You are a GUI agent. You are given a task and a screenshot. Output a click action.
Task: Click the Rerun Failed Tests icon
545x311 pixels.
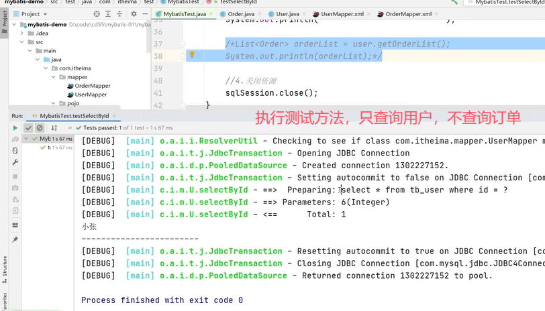click(x=15, y=139)
